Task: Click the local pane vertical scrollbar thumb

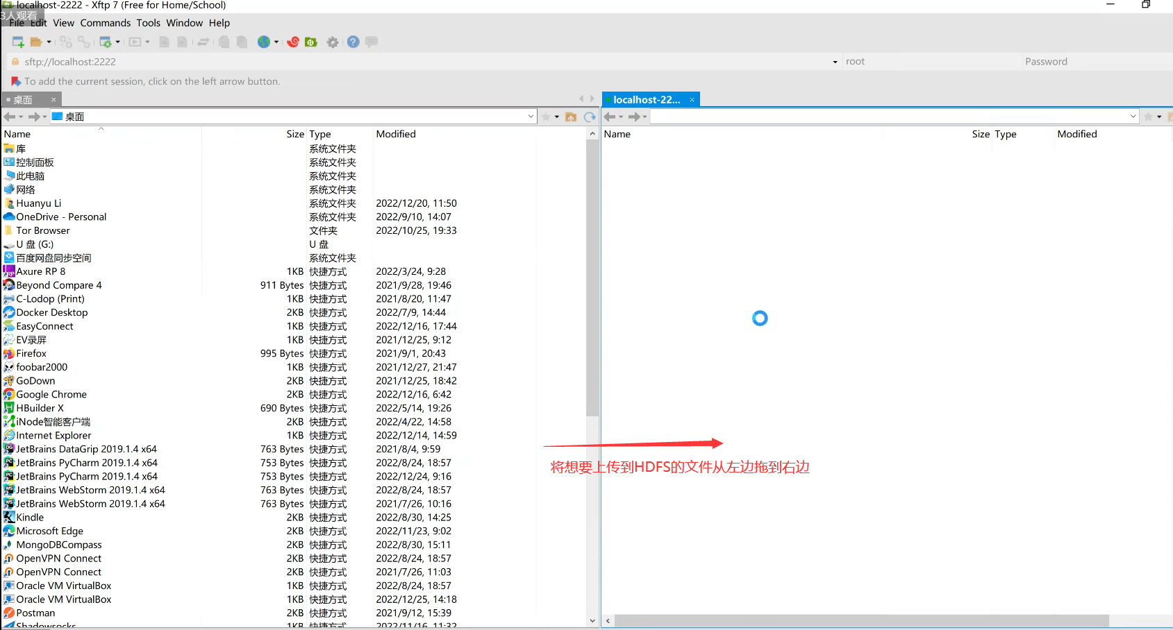Action: (x=592, y=278)
